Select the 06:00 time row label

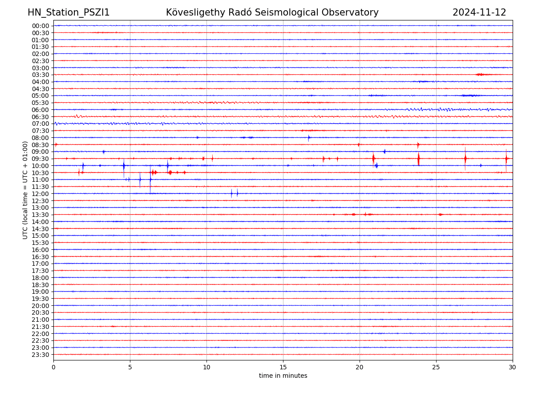coord(40,110)
